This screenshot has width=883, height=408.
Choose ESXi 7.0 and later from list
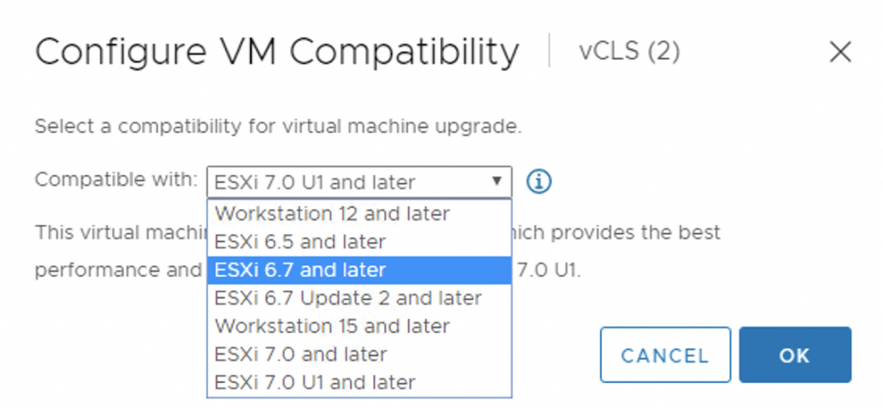[x=301, y=355]
